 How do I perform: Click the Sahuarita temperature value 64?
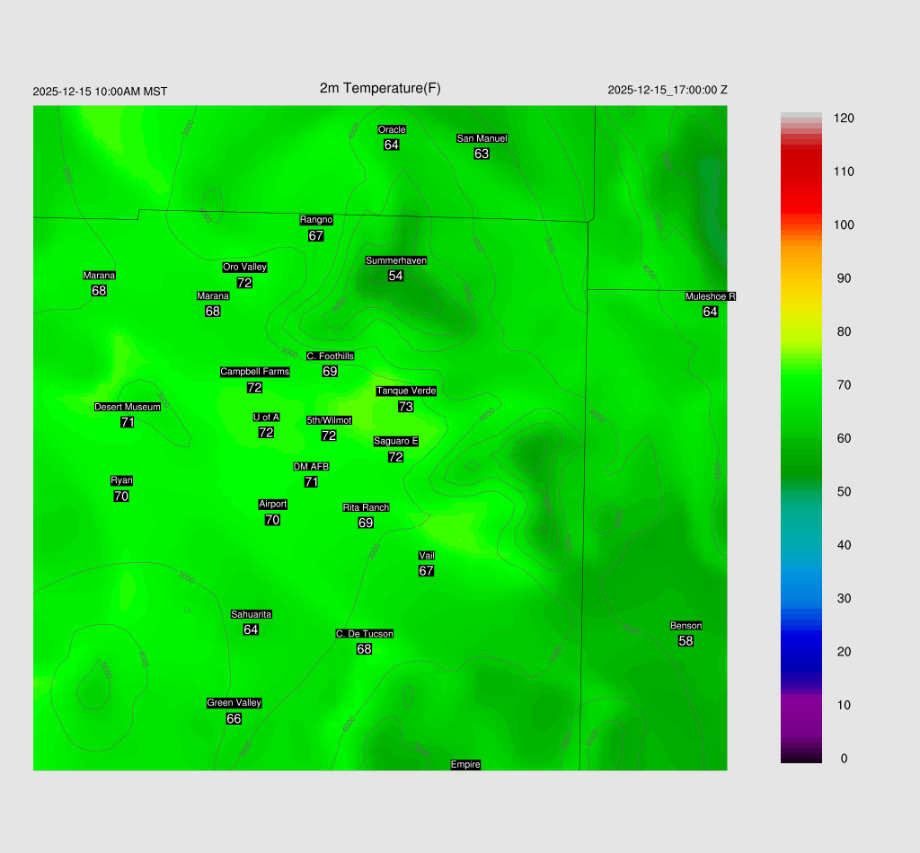251,629
